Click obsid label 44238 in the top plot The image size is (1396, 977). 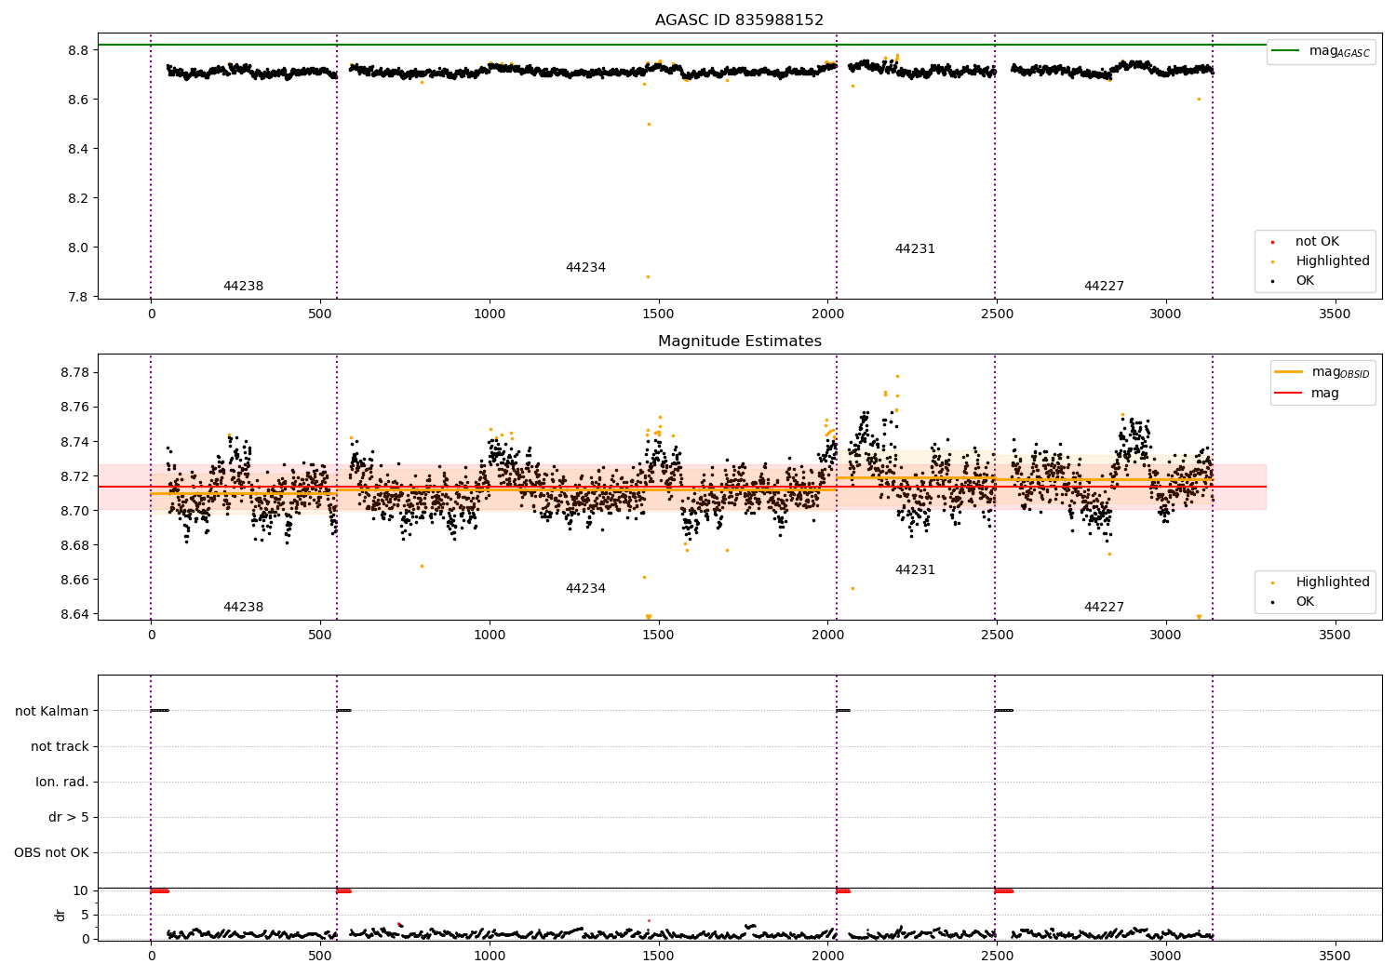(243, 286)
